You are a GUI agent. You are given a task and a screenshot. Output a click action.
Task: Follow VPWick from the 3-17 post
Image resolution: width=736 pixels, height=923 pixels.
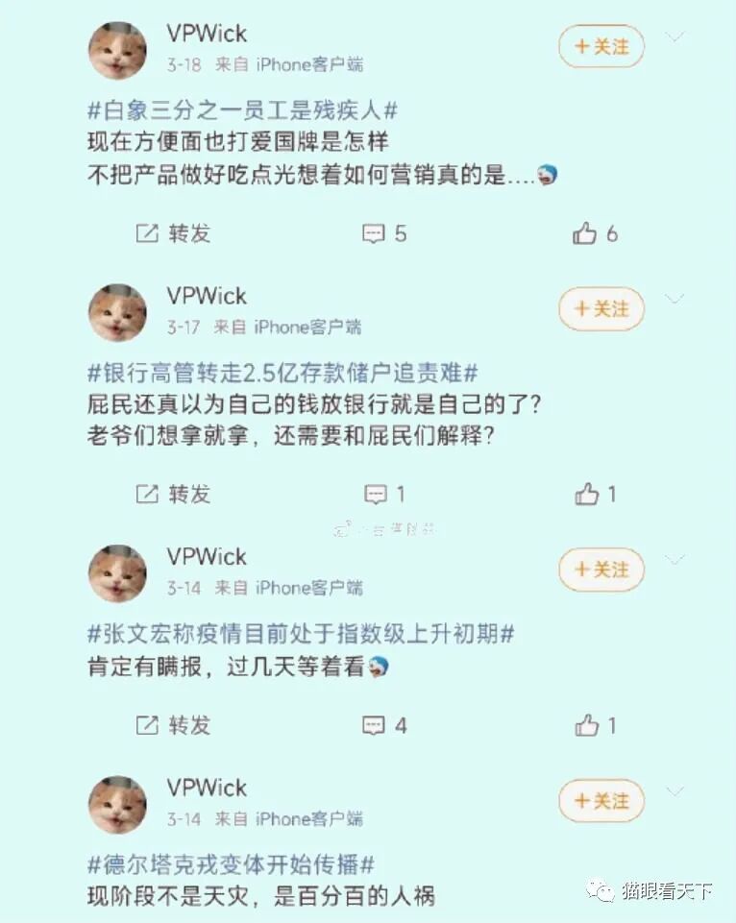click(x=601, y=308)
